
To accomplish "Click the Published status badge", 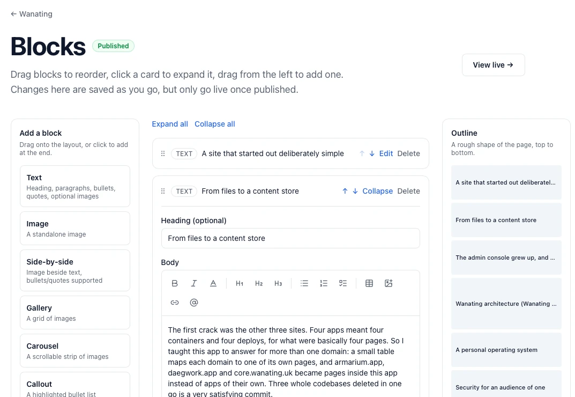I will [113, 46].
